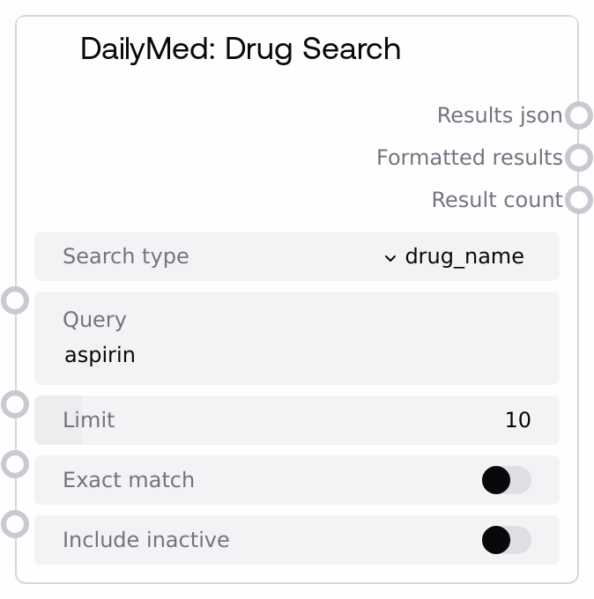Select the Include inactive input socket

pos(15,524)
